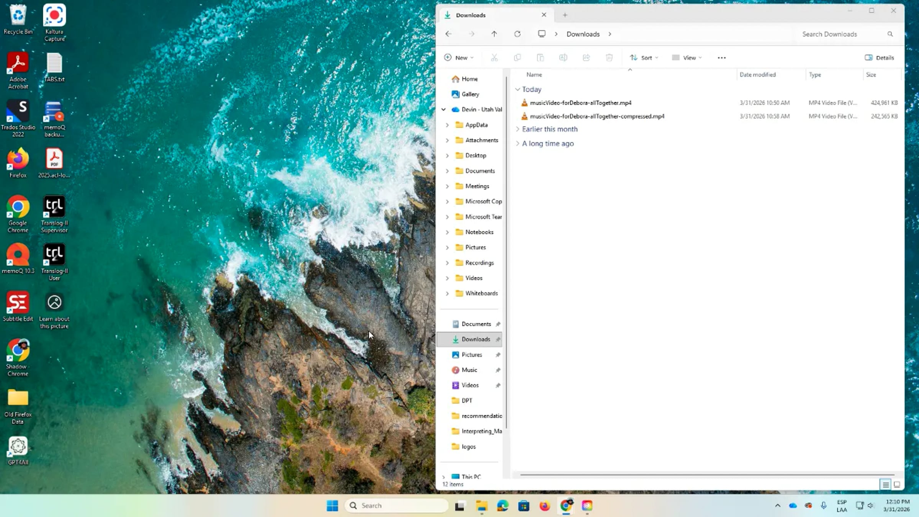
Task: Click the New button in the toolbar
Action: (459, 58)
